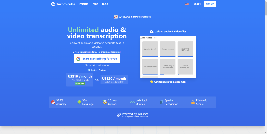Click the 99.8% Accuracy text
267x134 pixels.
point(61,102)
